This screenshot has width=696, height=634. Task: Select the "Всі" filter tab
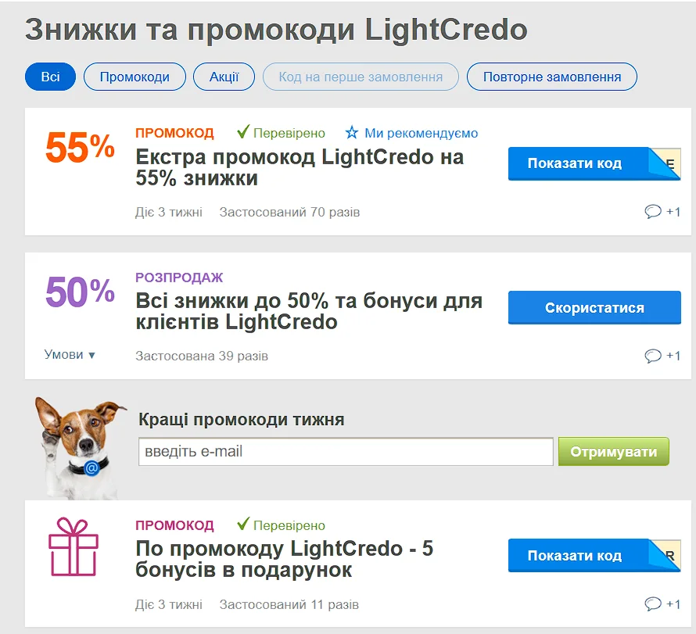coord(49,77)
